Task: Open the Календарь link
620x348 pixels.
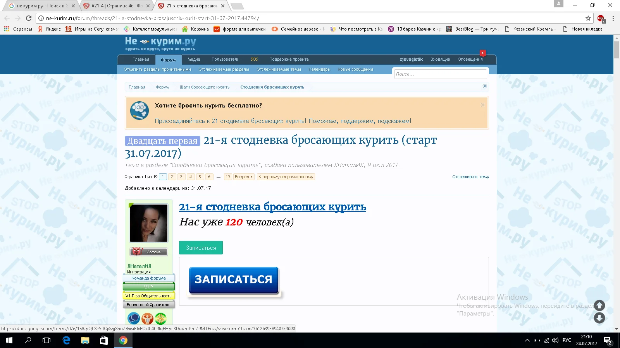Action: (x=319, y=70)
